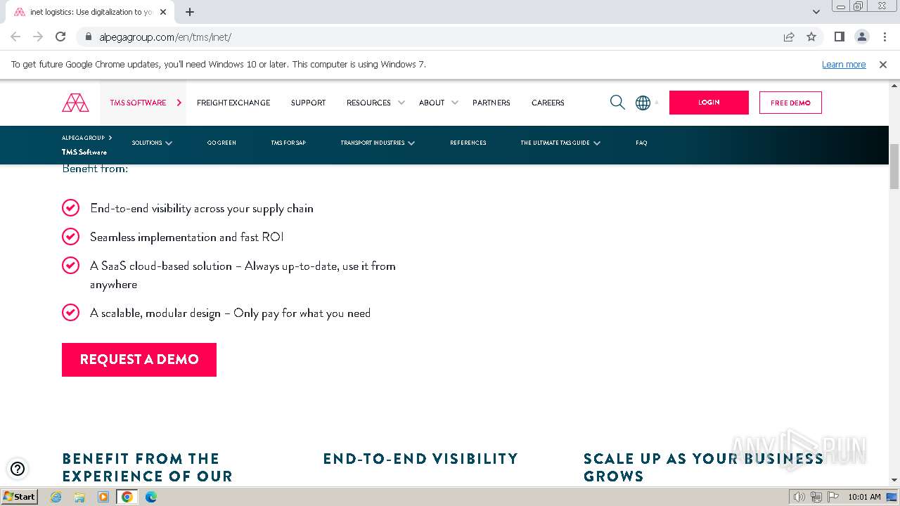Click the tab search dropdown arrow
900x506 pixels.
tap(816, 12)
